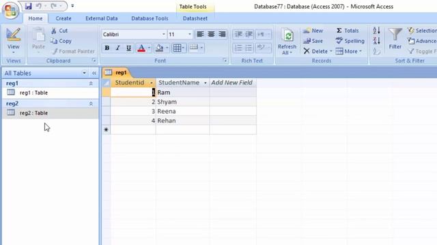Toggle Italic formatting
Viewport: 437px width, 245px height.
[x=117, y=48]
